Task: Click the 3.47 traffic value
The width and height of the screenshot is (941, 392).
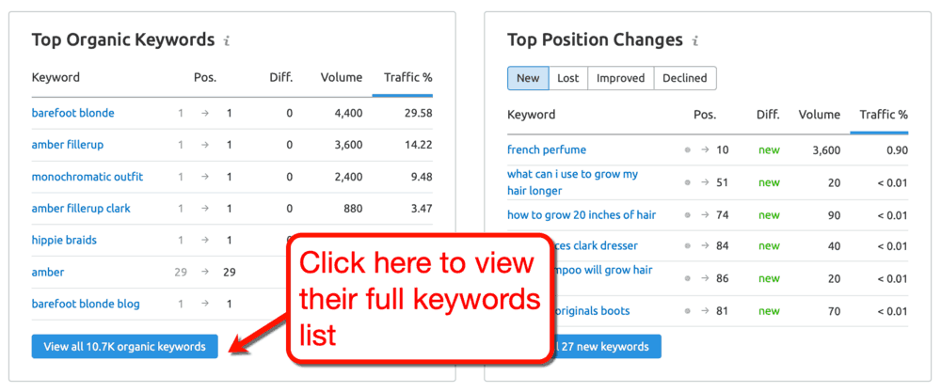Action: (x=422, y=209)
